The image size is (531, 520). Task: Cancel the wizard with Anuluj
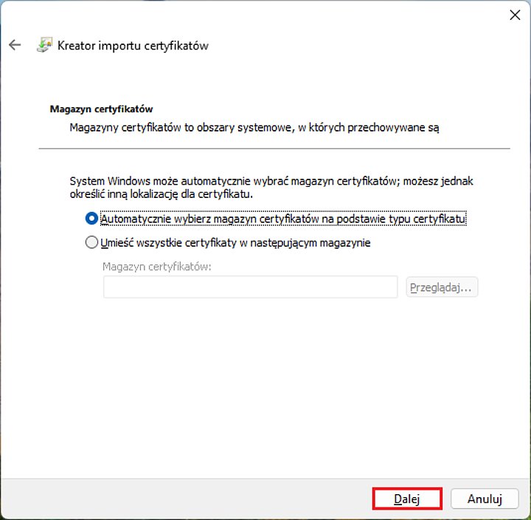(485, 499)
